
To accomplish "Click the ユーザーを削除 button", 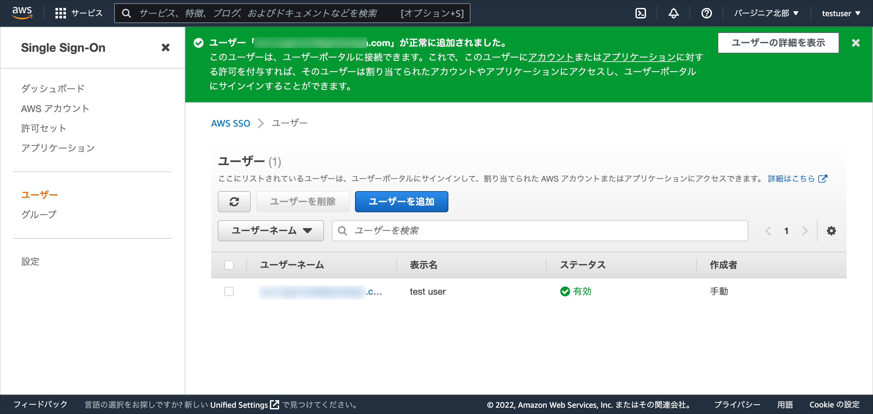I will click(x=302, y=201).
